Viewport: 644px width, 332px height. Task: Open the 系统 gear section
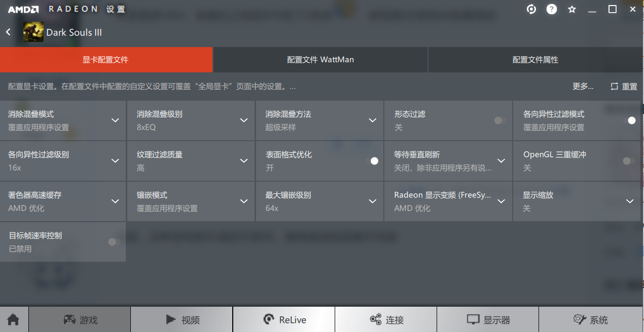[x=591, y=319]
